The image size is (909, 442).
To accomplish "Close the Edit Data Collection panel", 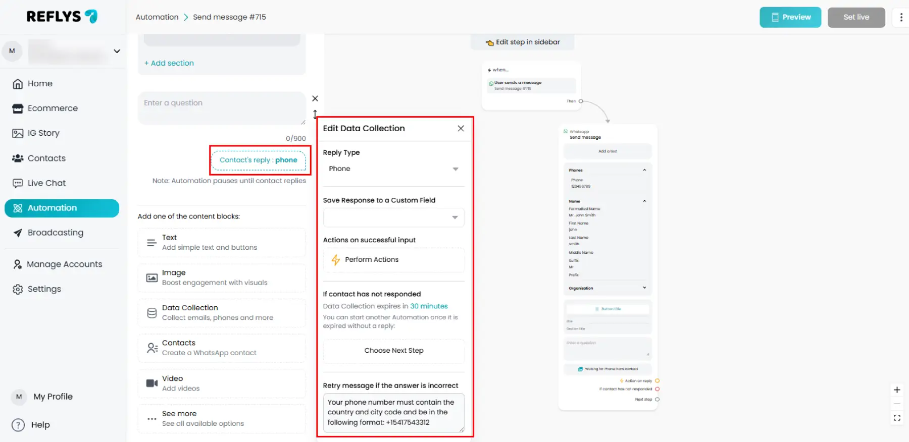I will [x=461, y=129].
